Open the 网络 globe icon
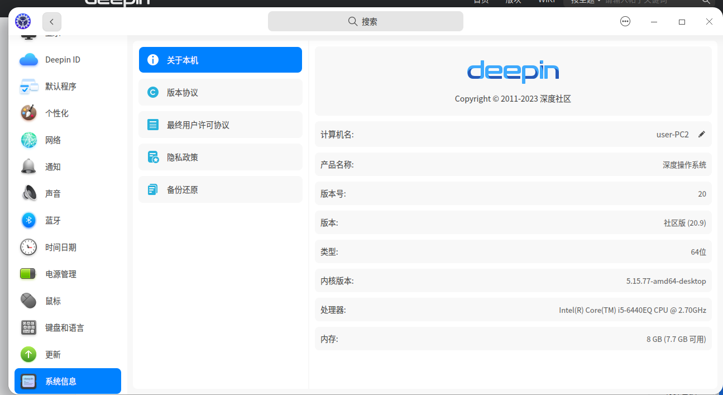The width and height of the screenshot is (723, 395). [x=28, y=140]
